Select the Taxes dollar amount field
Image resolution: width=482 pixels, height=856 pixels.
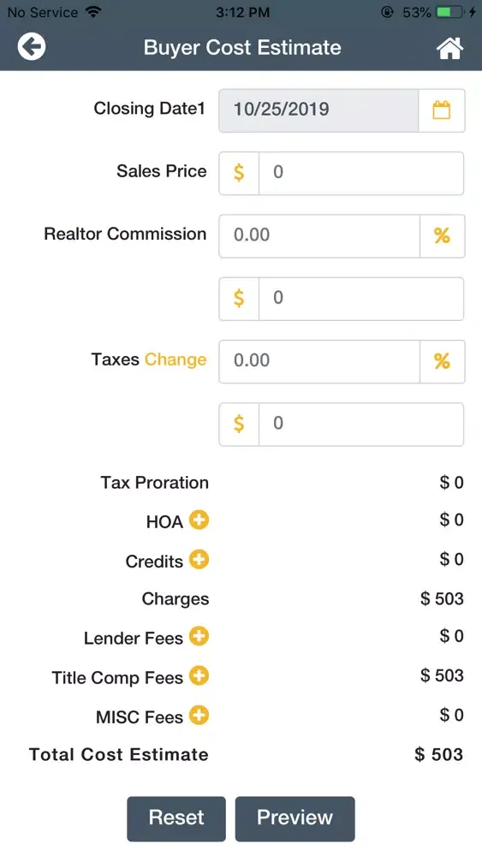pos(361,425)
